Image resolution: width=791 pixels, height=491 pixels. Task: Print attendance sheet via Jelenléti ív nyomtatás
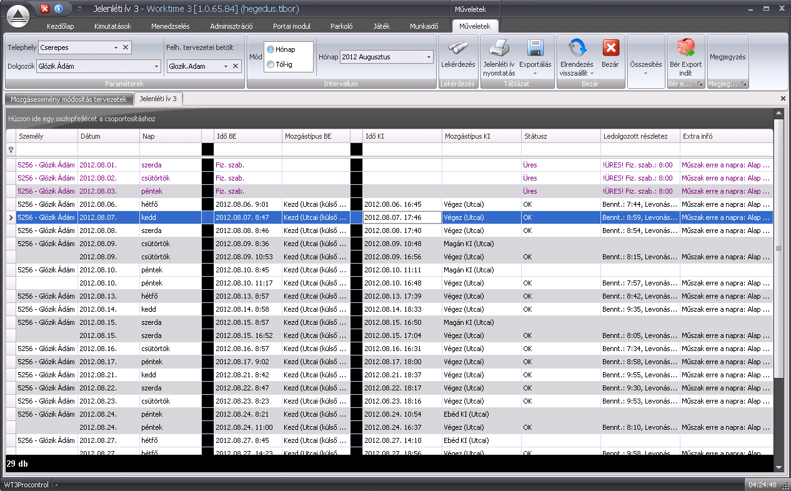click(499, 57)
